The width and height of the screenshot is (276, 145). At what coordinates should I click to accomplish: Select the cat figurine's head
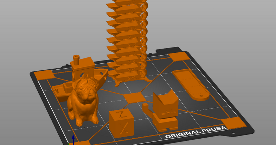pos(165,103)
